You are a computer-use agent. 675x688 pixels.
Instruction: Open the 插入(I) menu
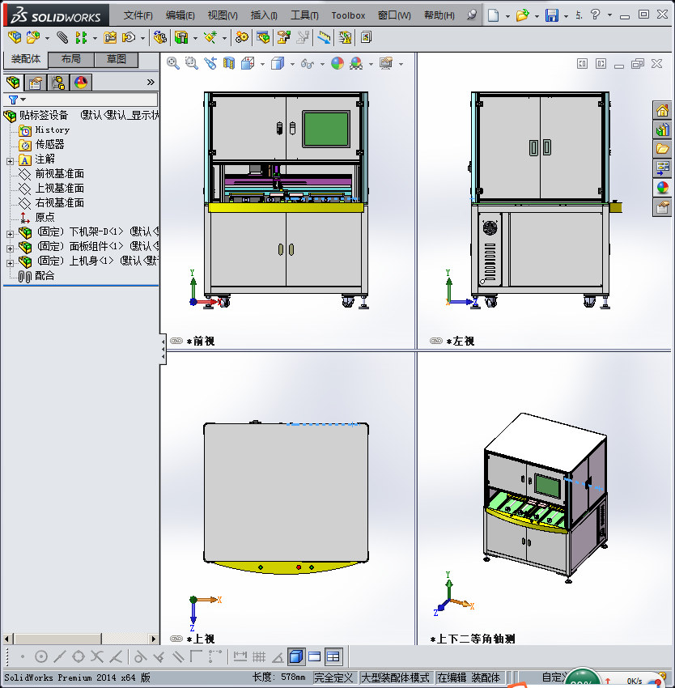(x=264, y=15)
